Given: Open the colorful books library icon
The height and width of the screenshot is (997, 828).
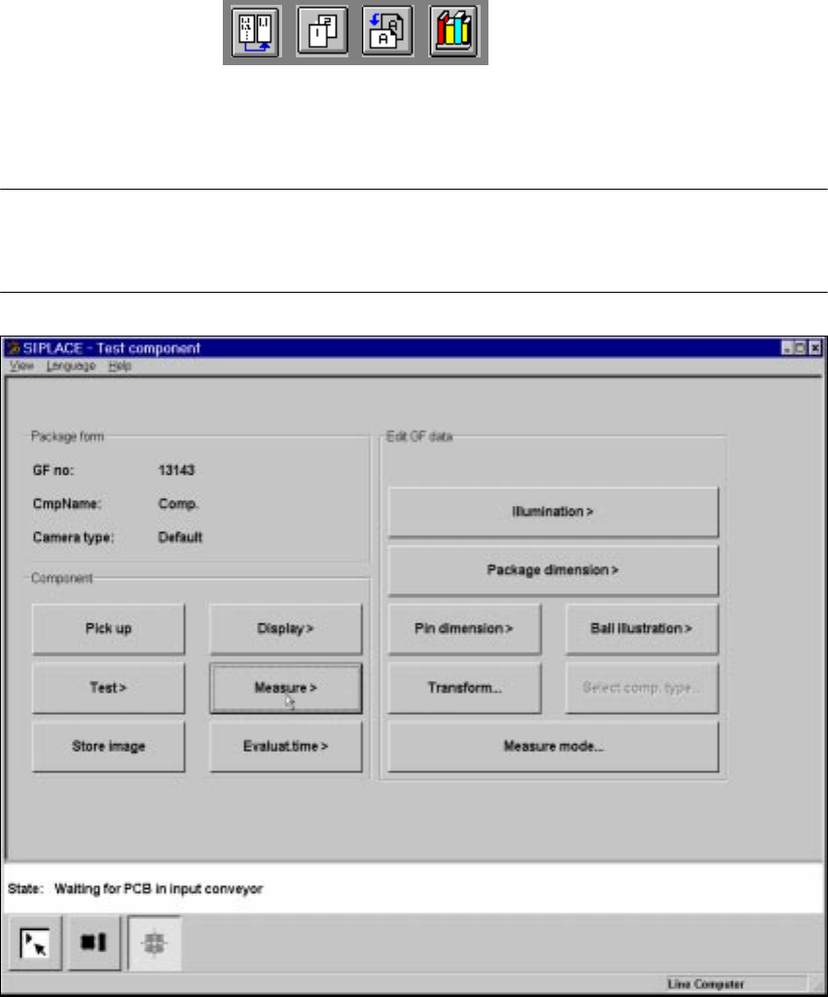Looking at the screenshot, I should click(x=453, y=32).
